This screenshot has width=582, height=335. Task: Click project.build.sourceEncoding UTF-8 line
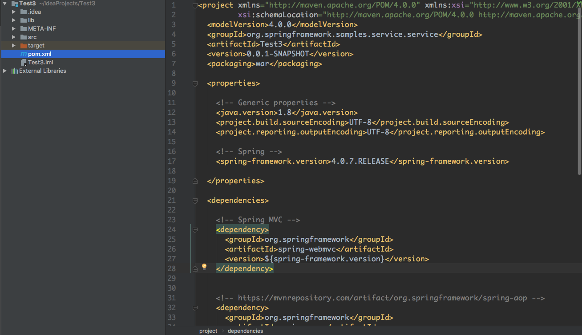(362, 122)
